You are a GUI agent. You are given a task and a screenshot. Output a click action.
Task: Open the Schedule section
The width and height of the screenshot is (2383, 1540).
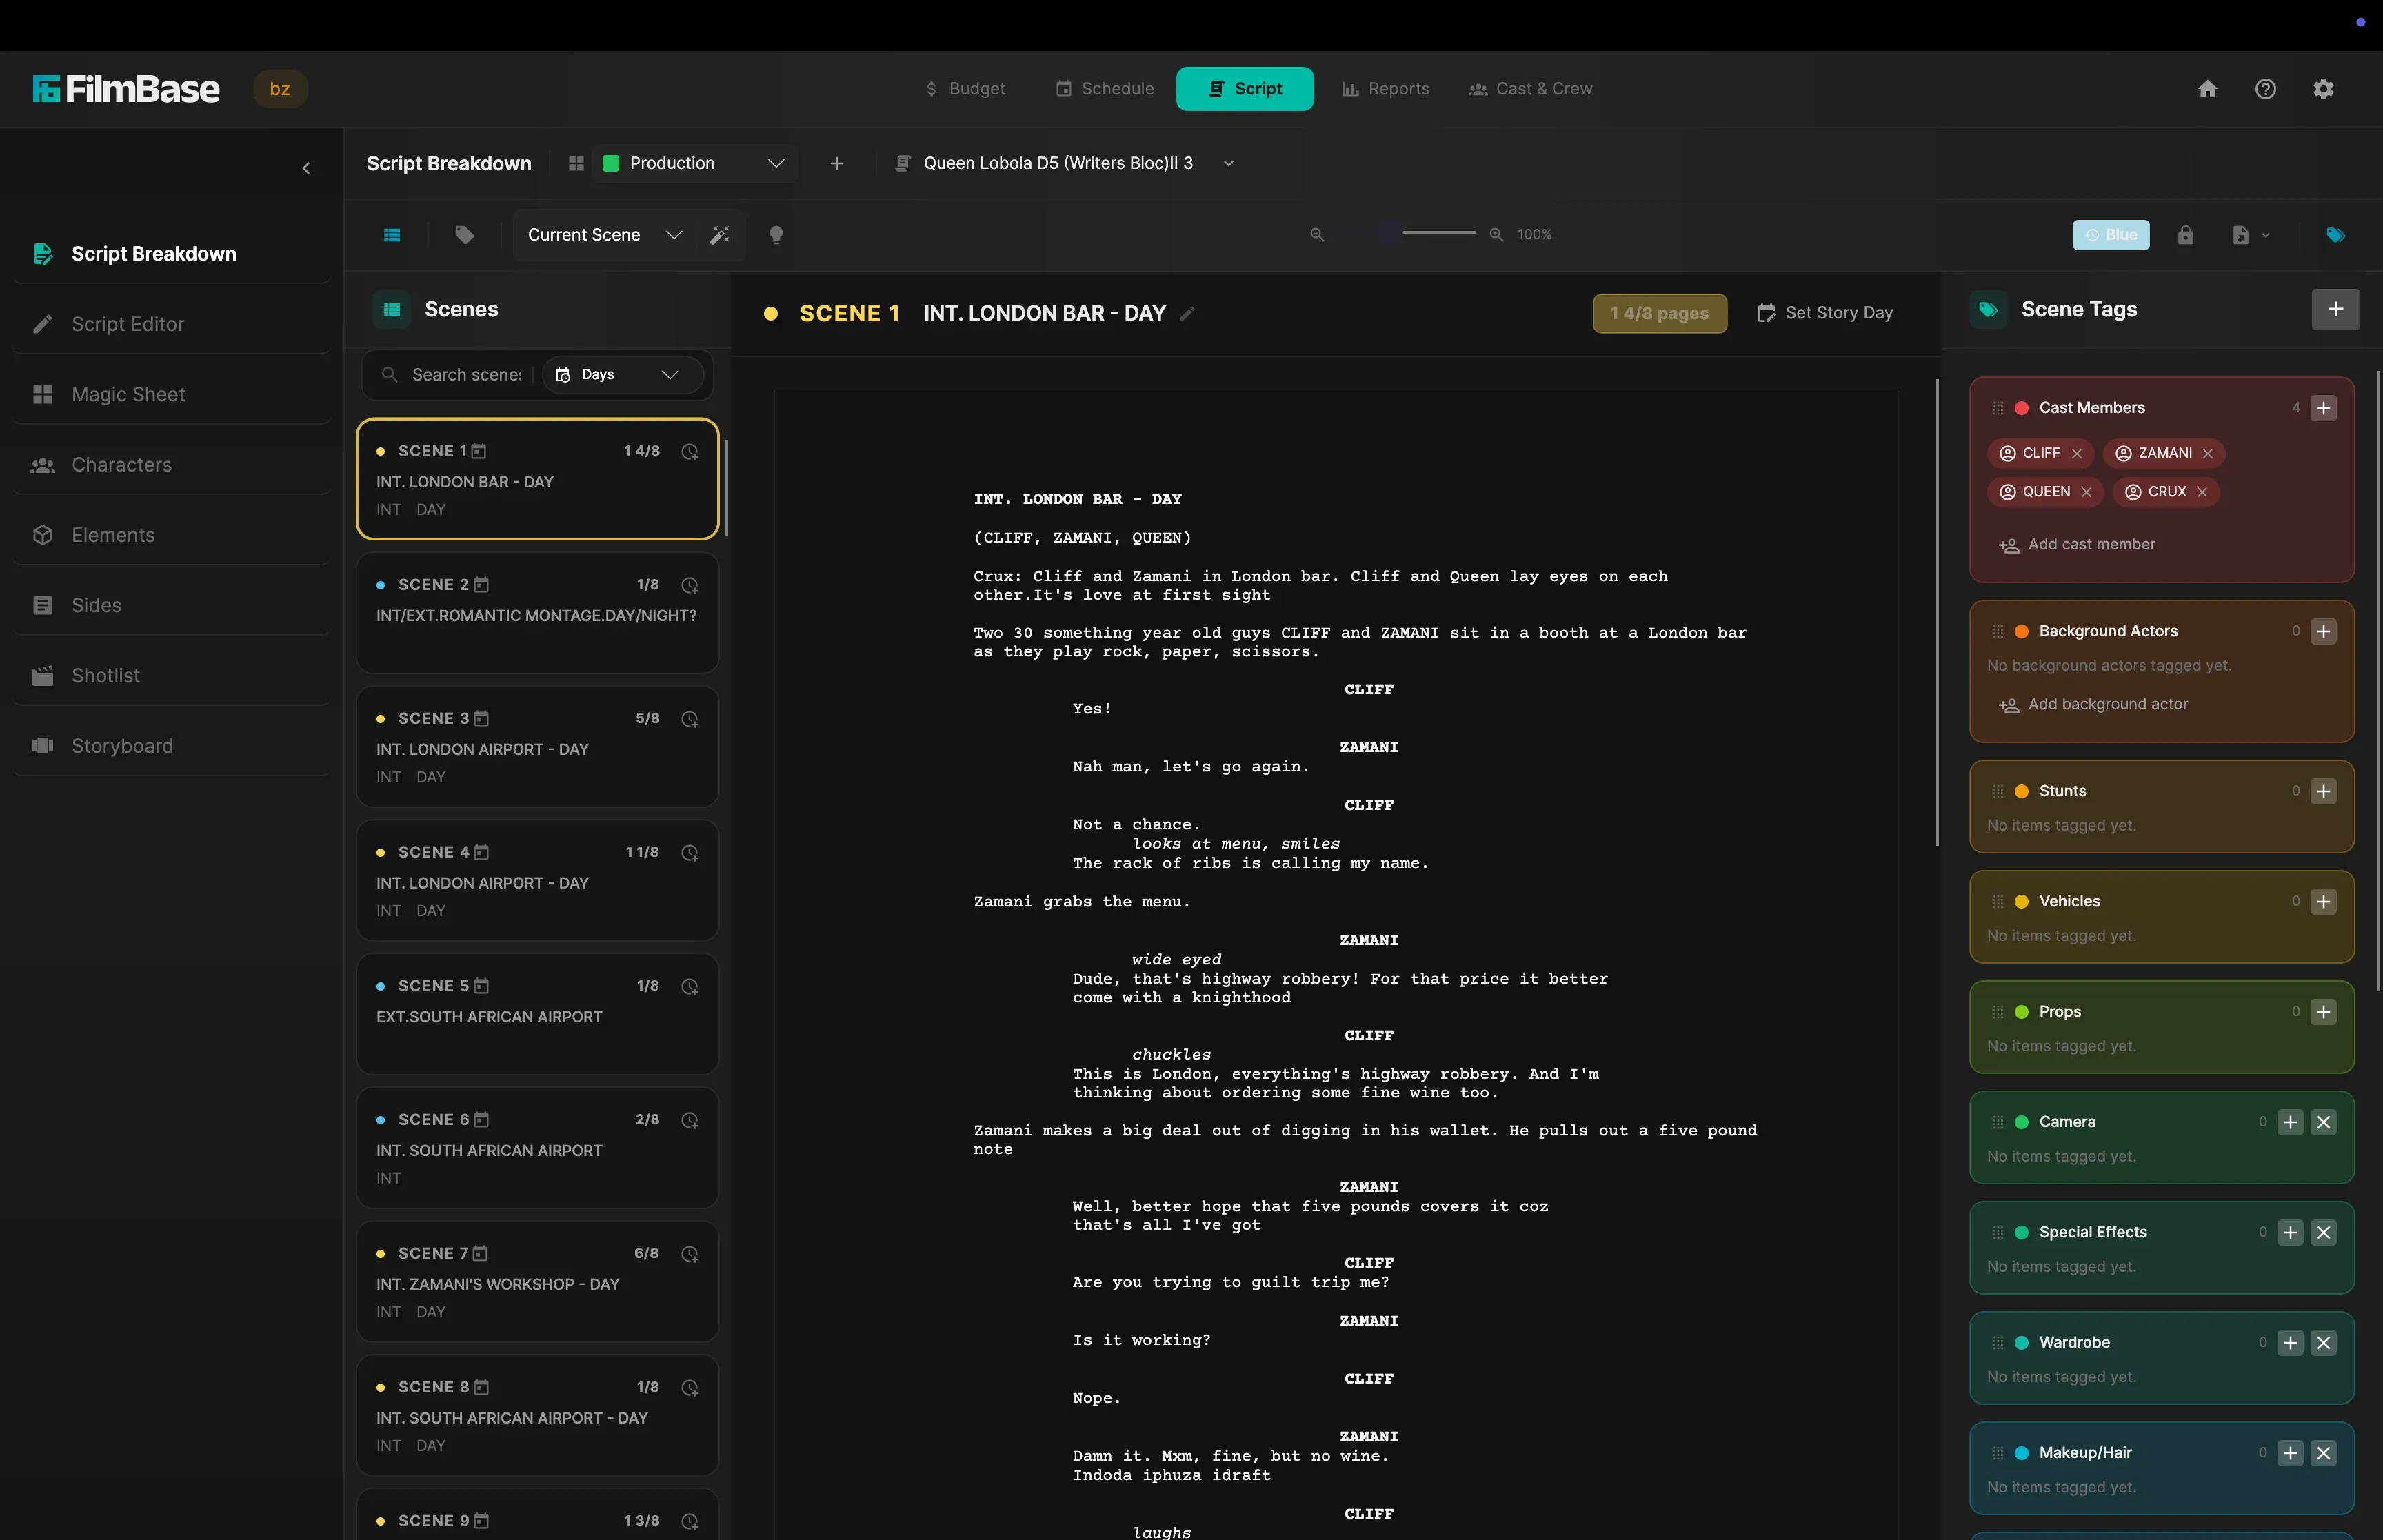click(x=1103, y=88)
